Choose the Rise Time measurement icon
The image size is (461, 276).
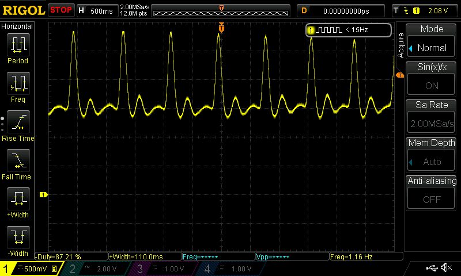pos(18,121)
